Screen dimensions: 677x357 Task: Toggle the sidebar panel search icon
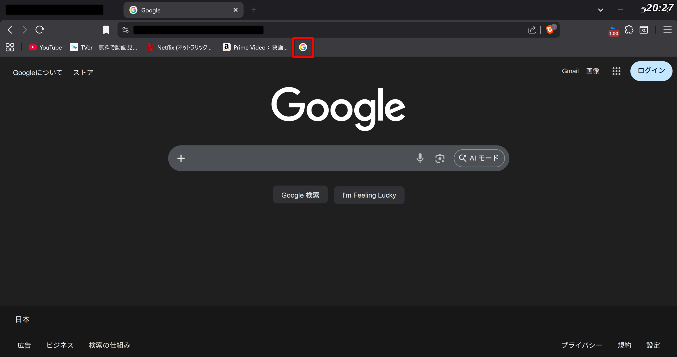coord(644,30)
